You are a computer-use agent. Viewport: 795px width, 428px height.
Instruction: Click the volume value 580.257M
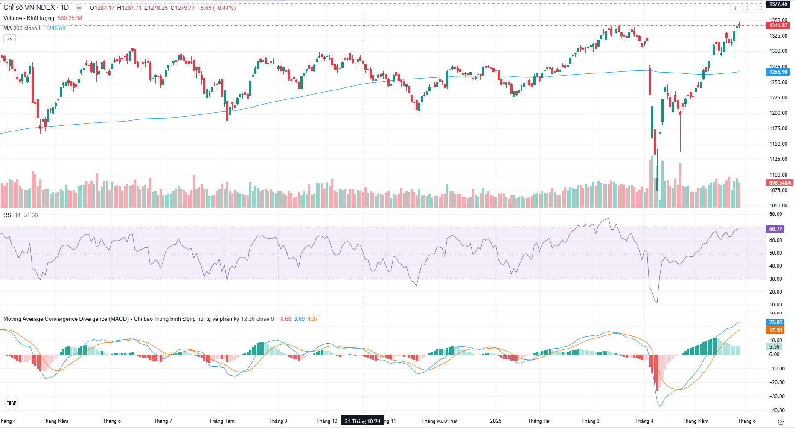70,18
